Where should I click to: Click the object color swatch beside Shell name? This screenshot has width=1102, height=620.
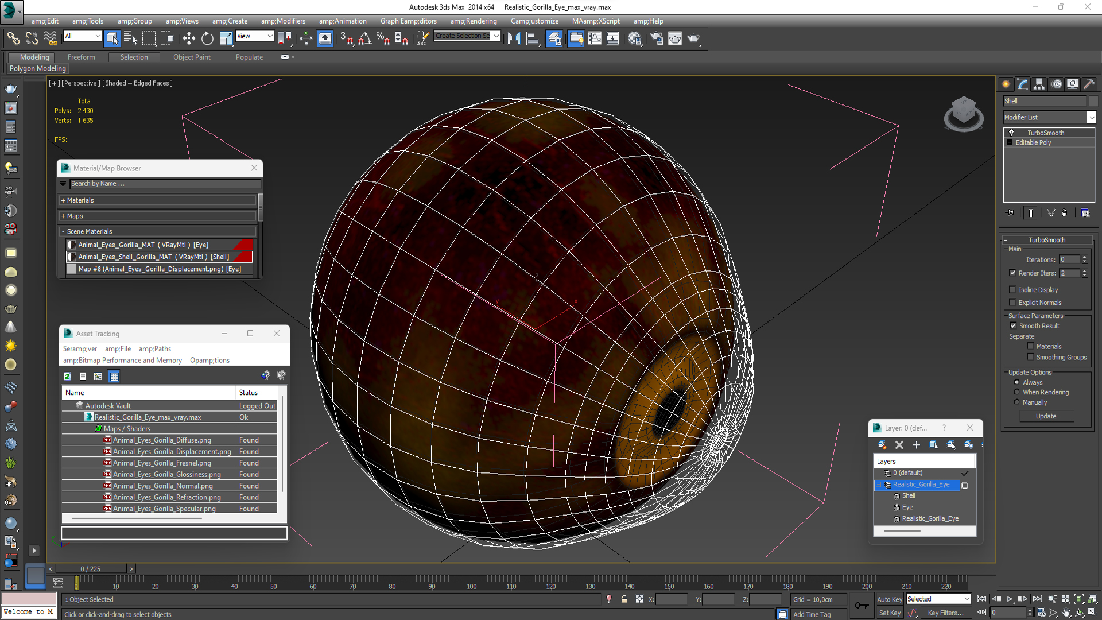pyautogui.click(x=1093, y=101)
